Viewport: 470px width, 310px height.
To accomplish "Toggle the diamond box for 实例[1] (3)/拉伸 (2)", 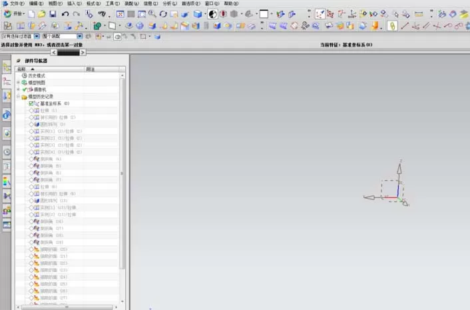I will point(31,131).
